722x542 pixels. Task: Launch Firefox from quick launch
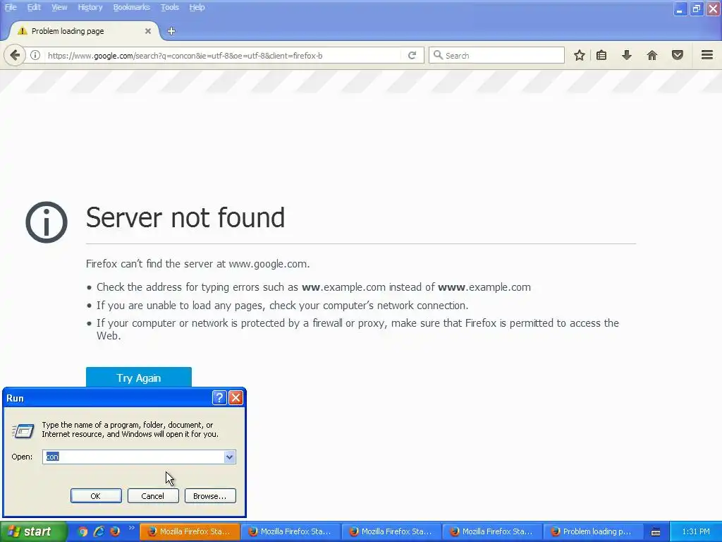[115, 531]
